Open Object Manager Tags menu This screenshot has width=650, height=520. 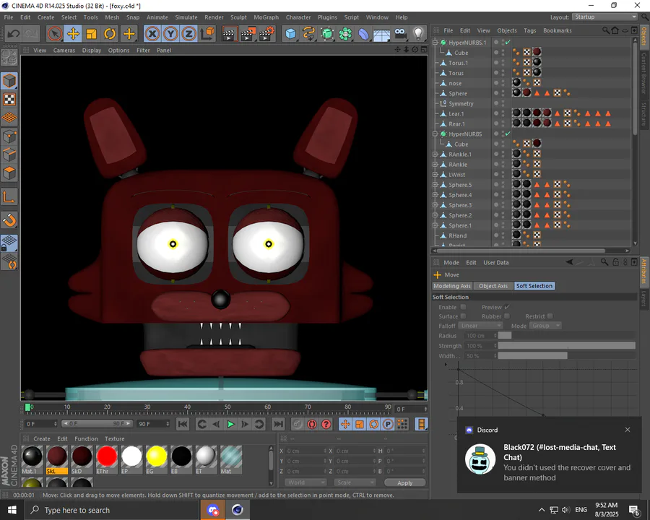pyautogui.click(x=530, y=30)
